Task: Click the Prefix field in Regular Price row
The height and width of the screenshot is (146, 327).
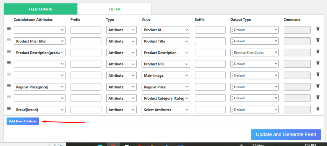Action: [x=86, y=87]
